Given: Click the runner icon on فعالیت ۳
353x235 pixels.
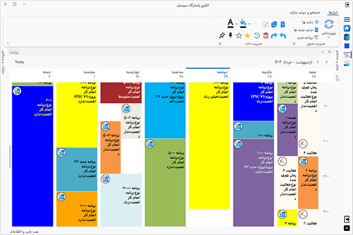Looking at the screenshot, I should pos(282,161).
